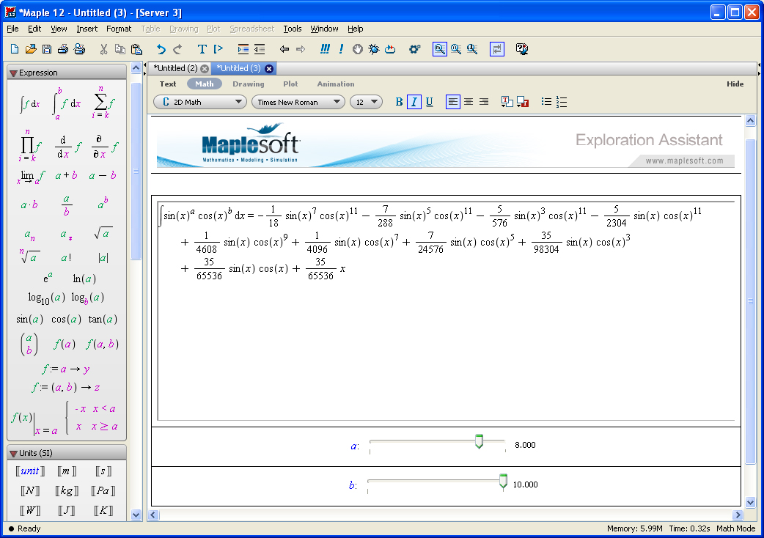Open the gear settings icon
The height and width of the screenshot is (538, 764).
415,48
